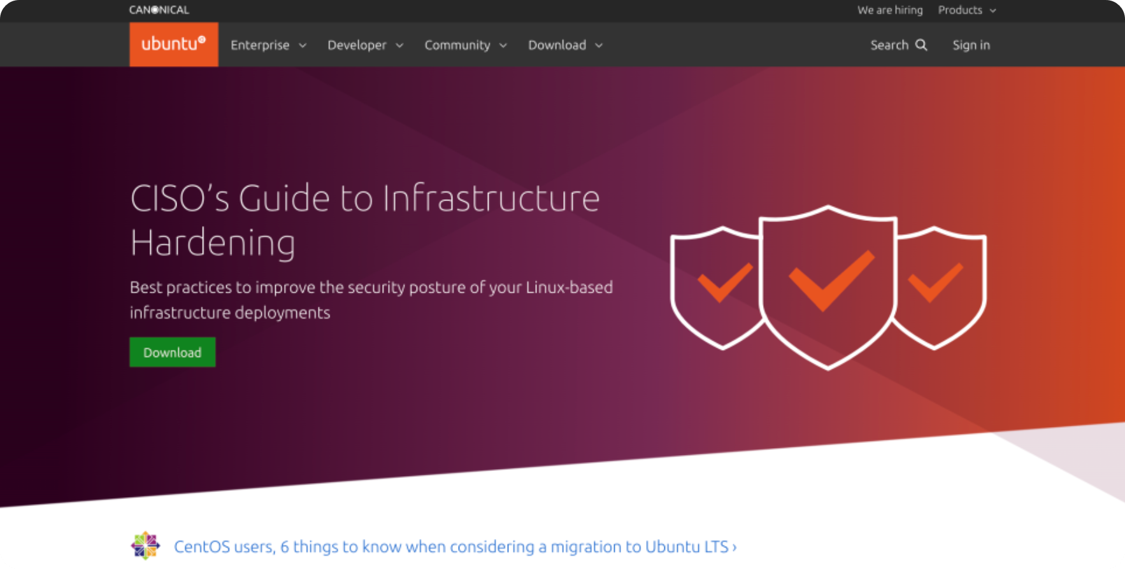Screen dimensions: 1125x569
Task: Open the Products menu in the top bar
Action: 967,10
